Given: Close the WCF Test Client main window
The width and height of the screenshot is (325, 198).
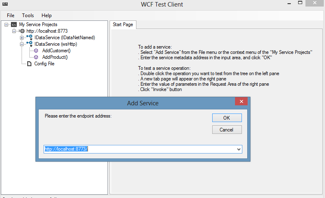Looking at the screenshot, I should (315, 3).
